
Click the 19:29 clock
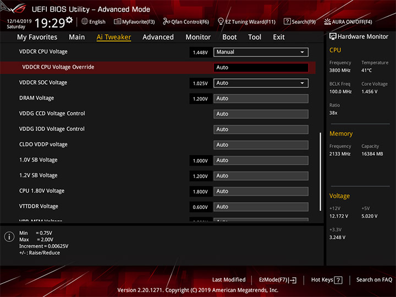50,23
